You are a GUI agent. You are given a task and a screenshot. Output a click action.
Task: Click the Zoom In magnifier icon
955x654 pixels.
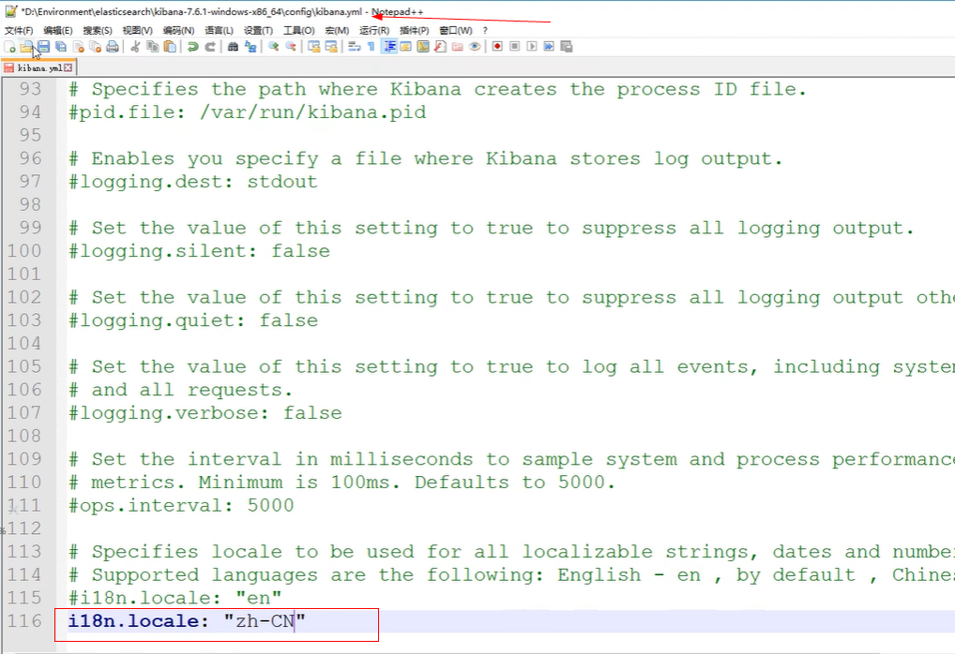[x=274, y=47]
